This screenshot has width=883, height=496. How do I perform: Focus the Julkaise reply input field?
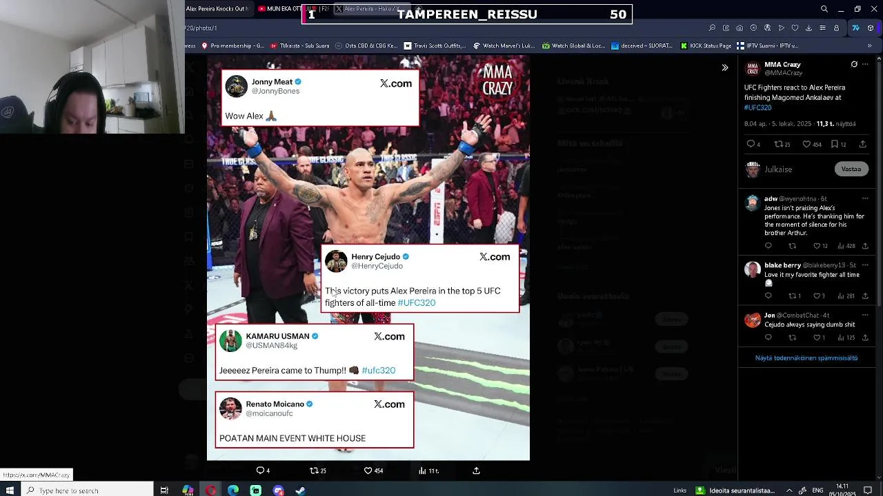point(797,169)
